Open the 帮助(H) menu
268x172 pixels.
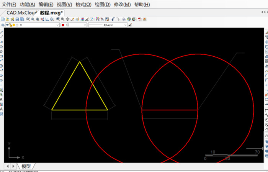(142, 5)
